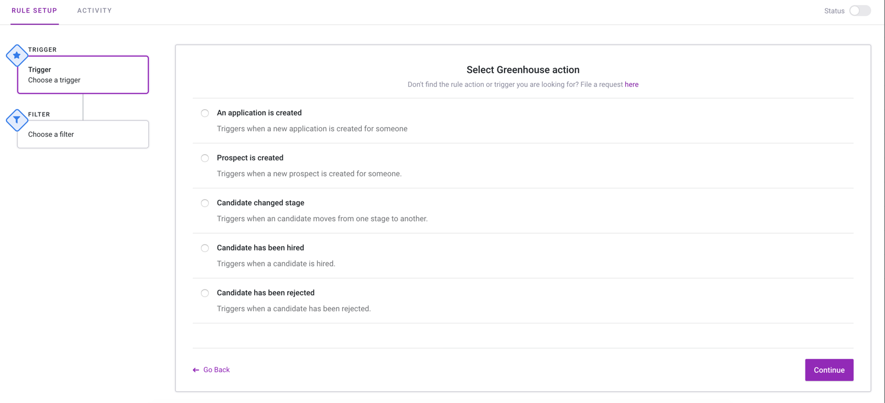Click the TRIGGER section label

pyautogui.click(x=42, y=49)
